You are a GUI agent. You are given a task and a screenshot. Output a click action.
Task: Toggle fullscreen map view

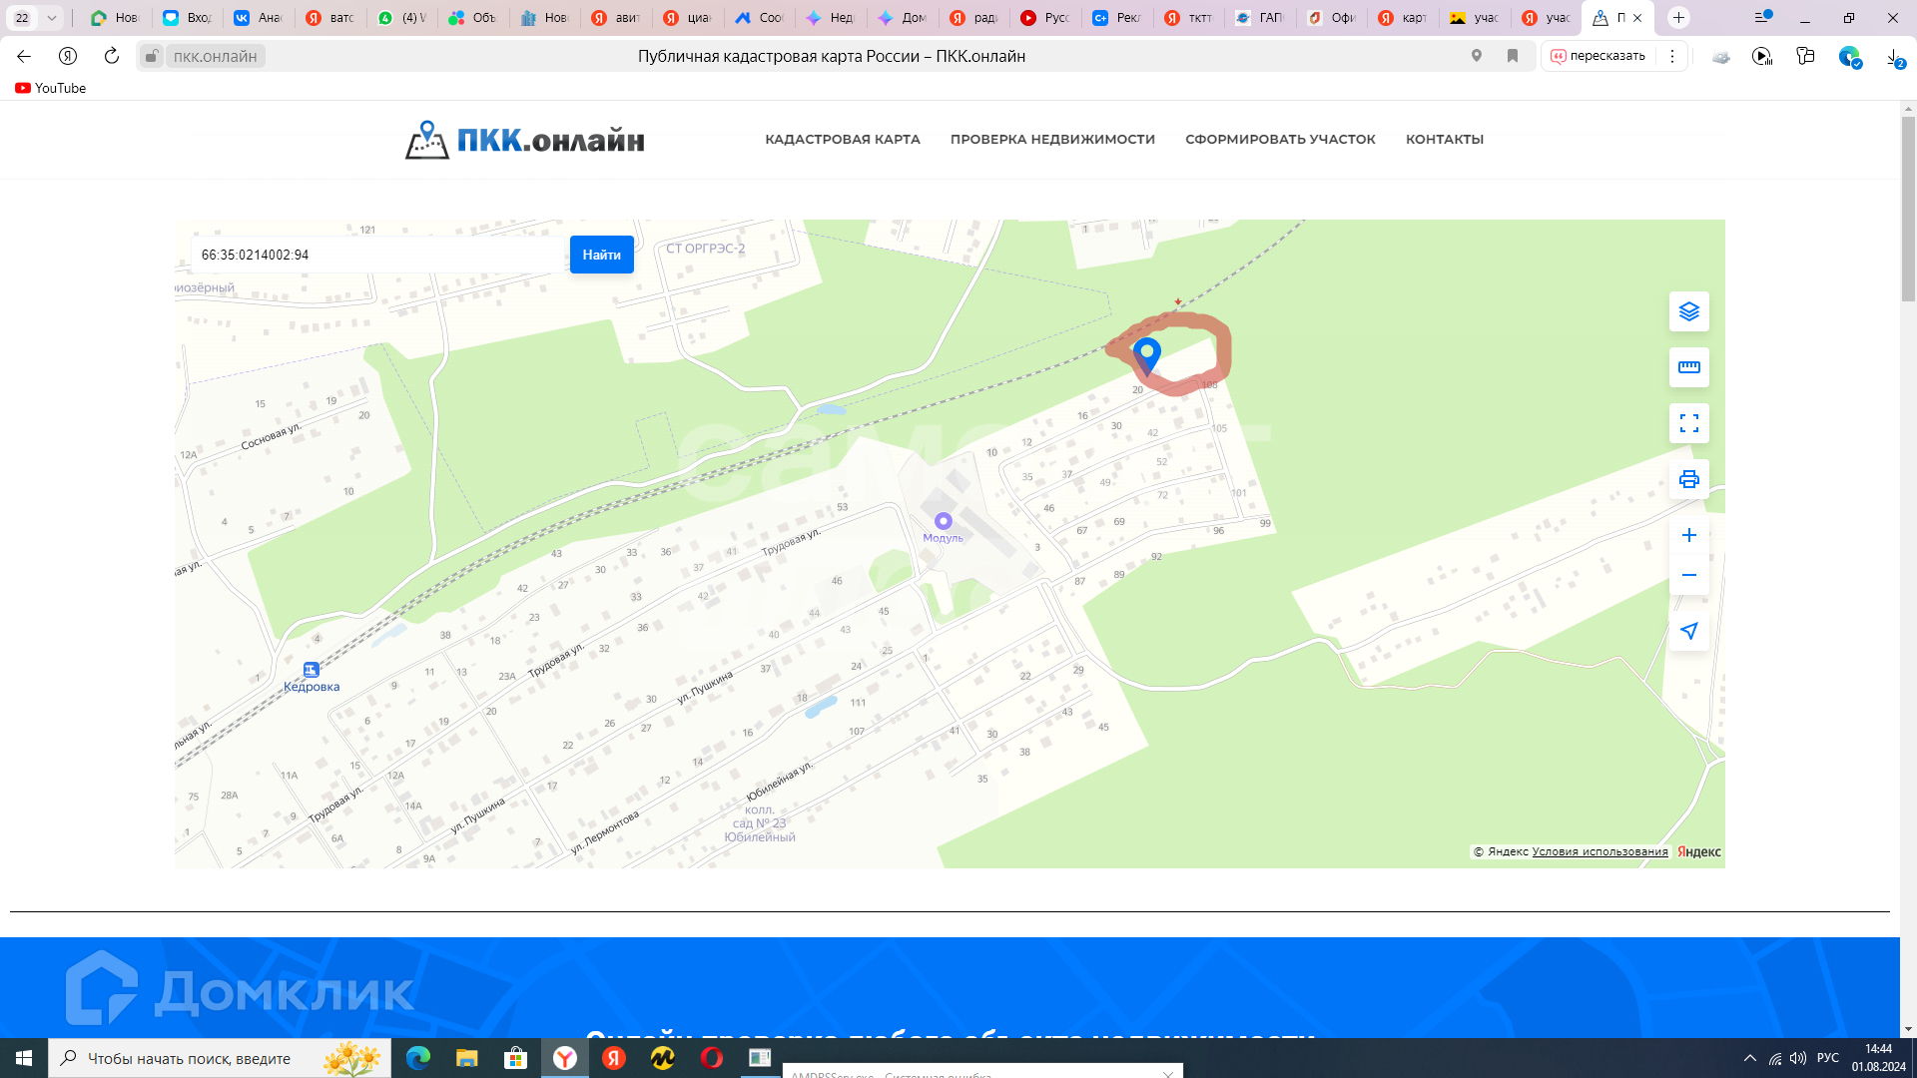[1688, 423]
